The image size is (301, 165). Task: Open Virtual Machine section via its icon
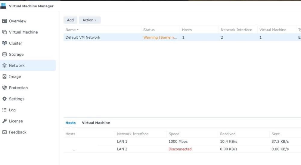point(5,32)
